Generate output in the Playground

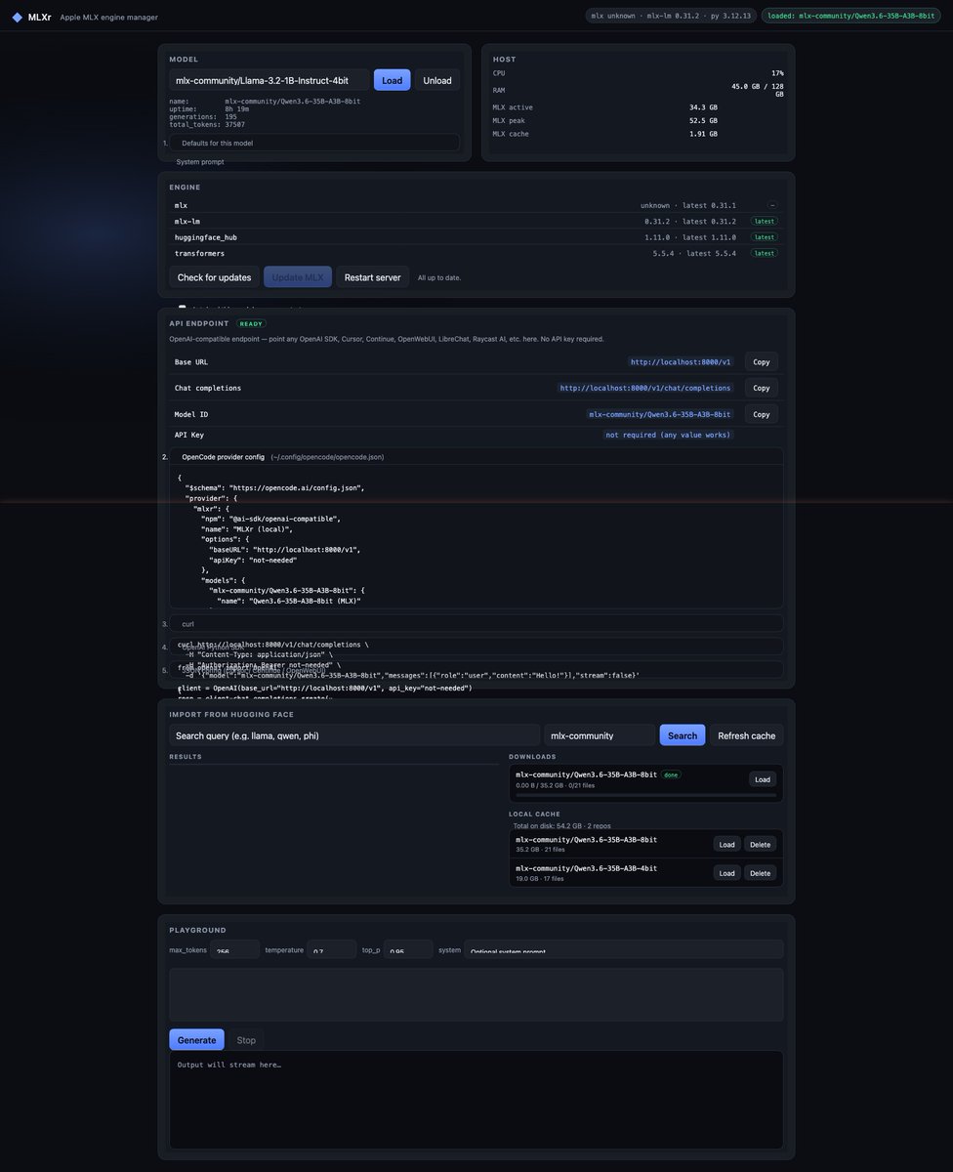coord(196,1040)
